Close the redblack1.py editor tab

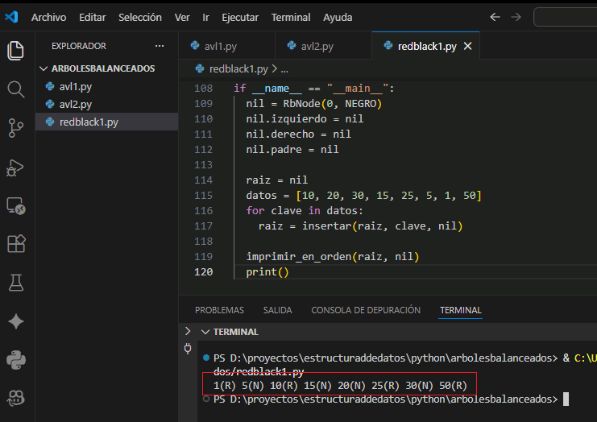467,46
